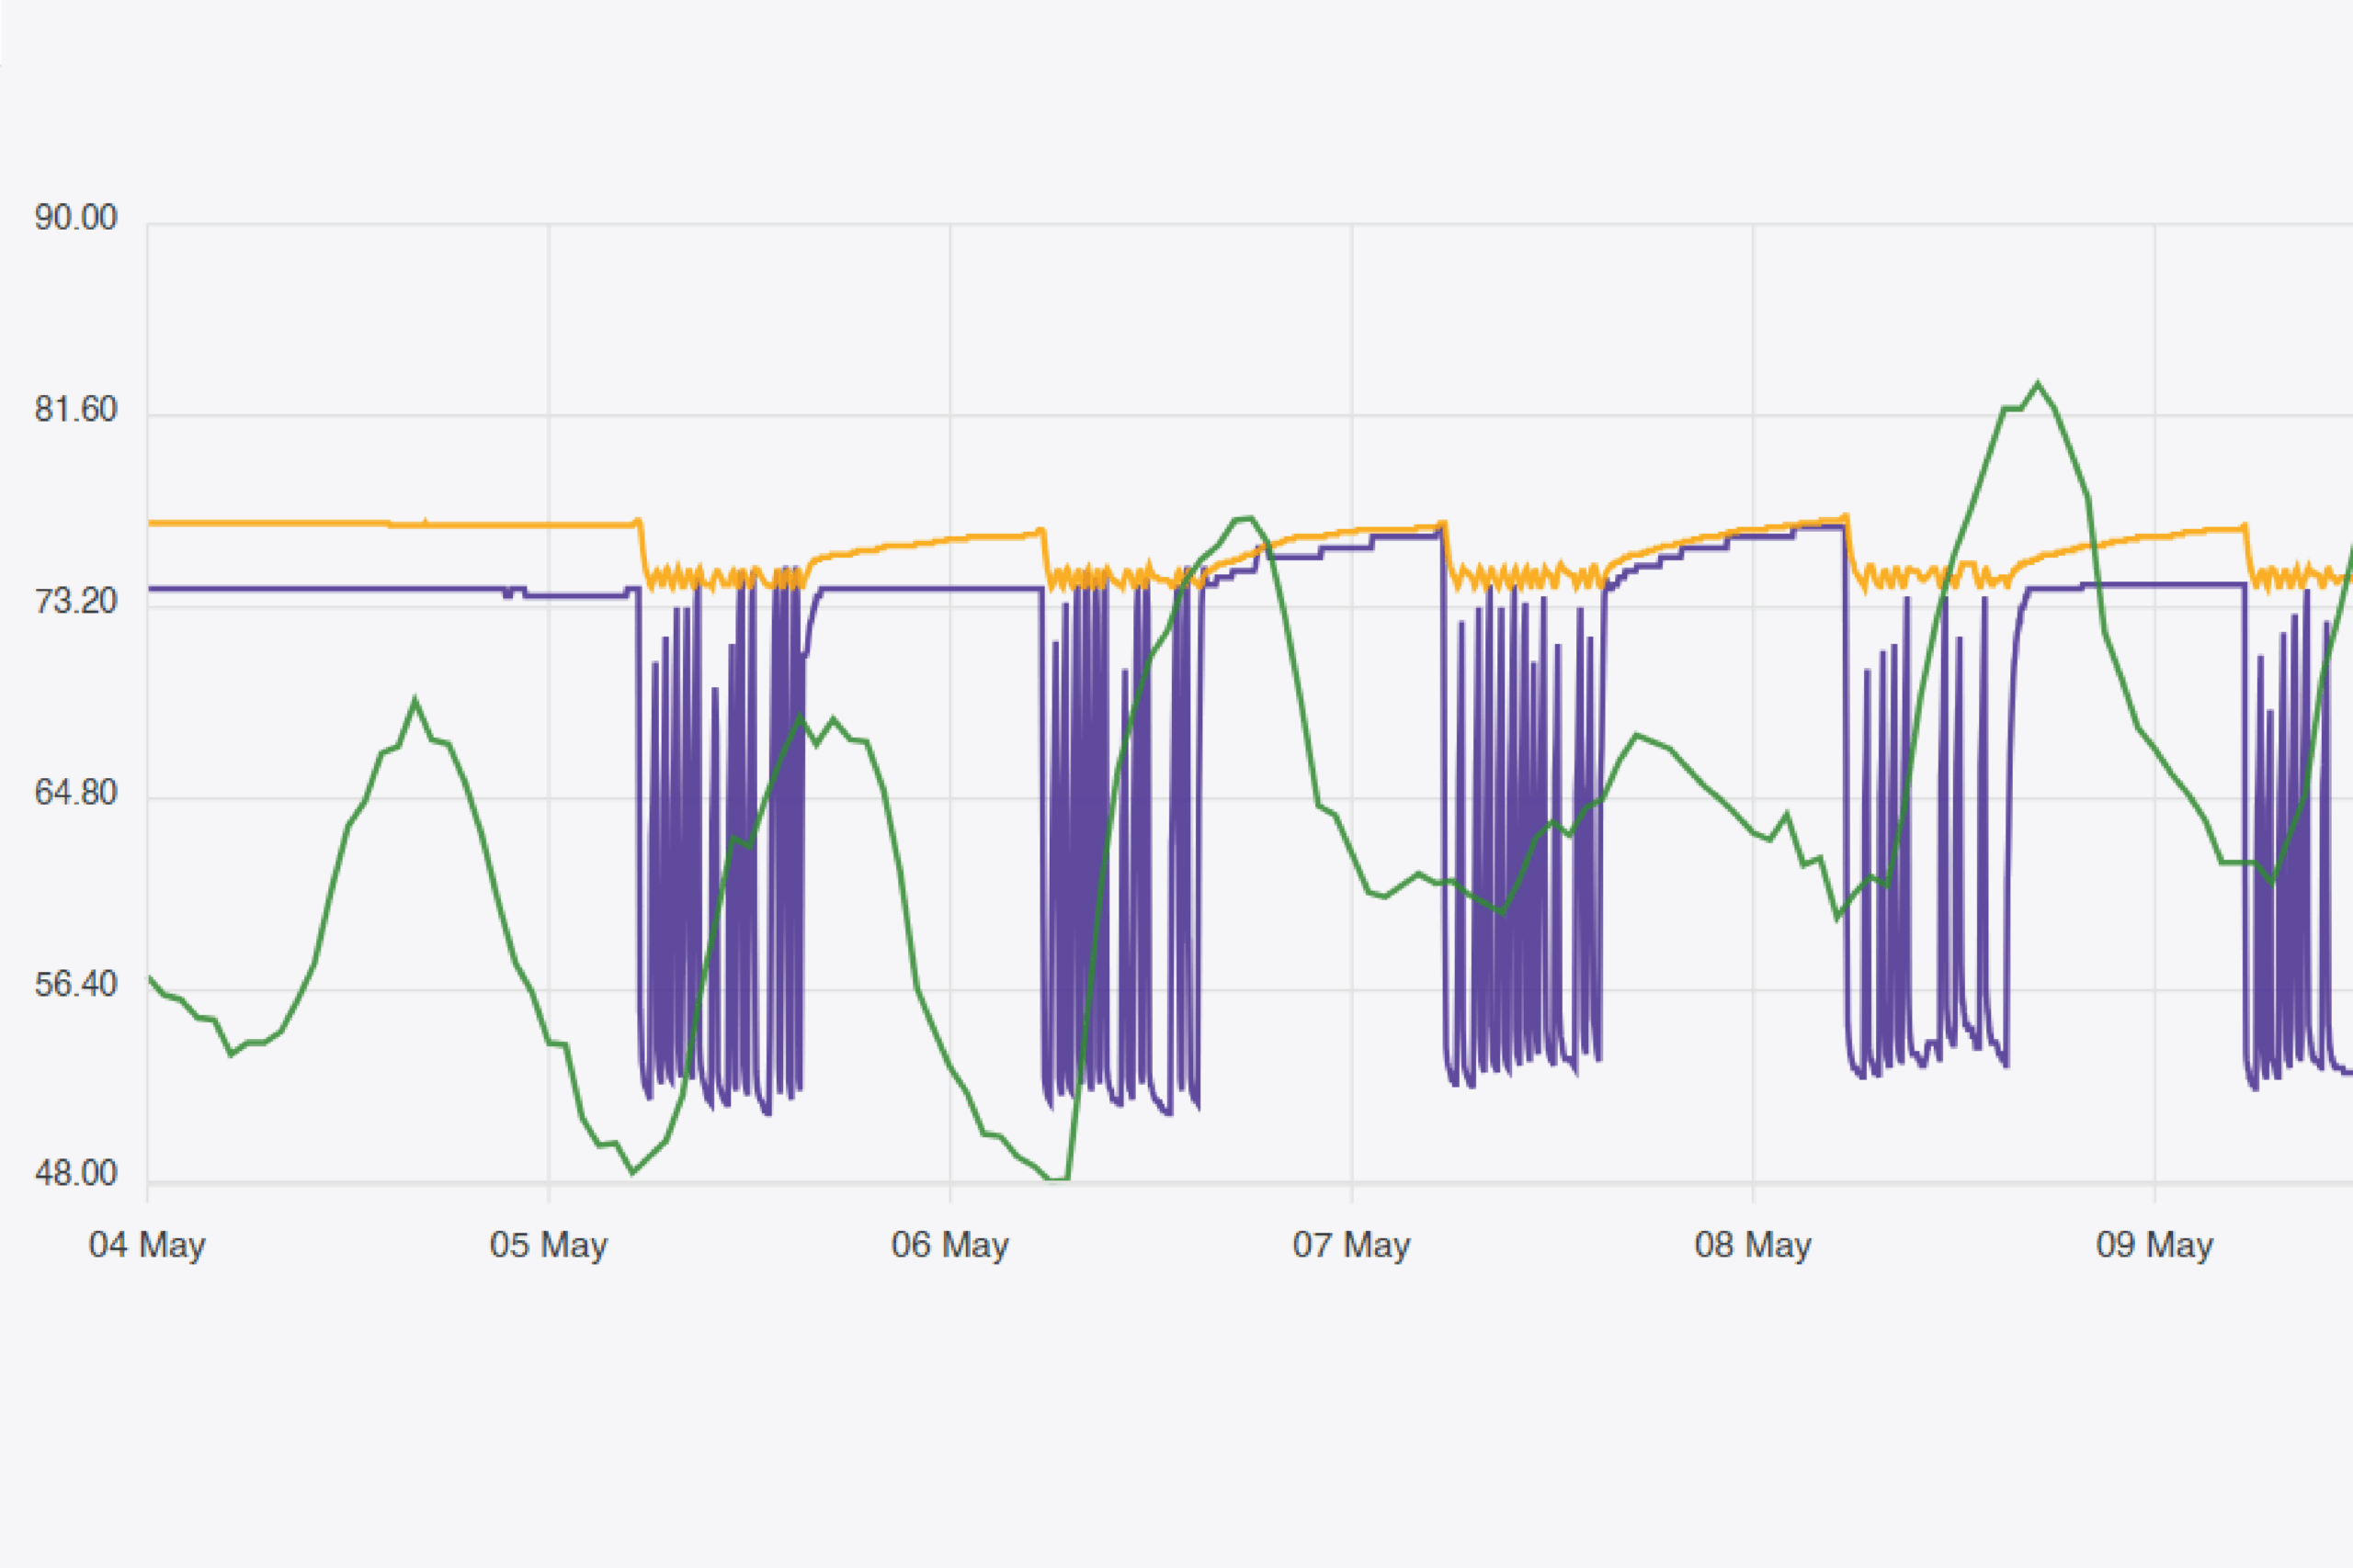Click green line peak on 04 May afternoon
This screenshot has height=1568, width=2353.
pyautogui.click(x=415, y=700)
